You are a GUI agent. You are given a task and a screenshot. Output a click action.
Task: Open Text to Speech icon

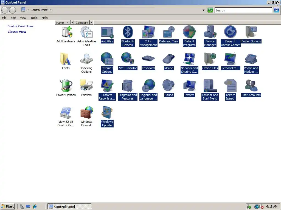pyautogui.click(x=231, y=90)
